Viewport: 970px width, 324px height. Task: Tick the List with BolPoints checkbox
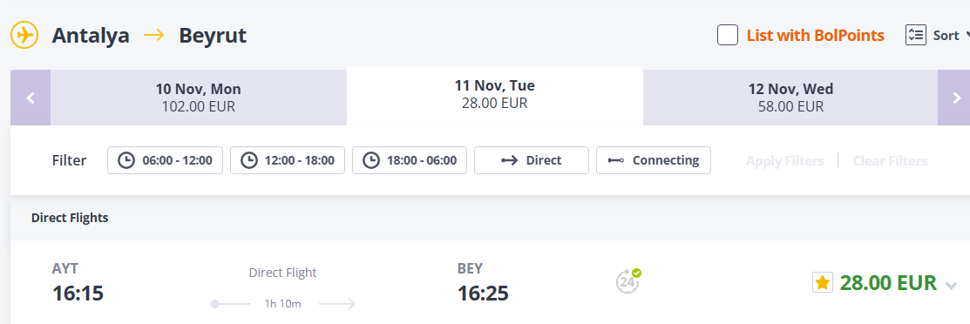coord(728,35)
